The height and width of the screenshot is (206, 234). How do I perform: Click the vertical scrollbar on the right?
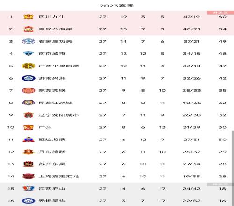(233, 168)
